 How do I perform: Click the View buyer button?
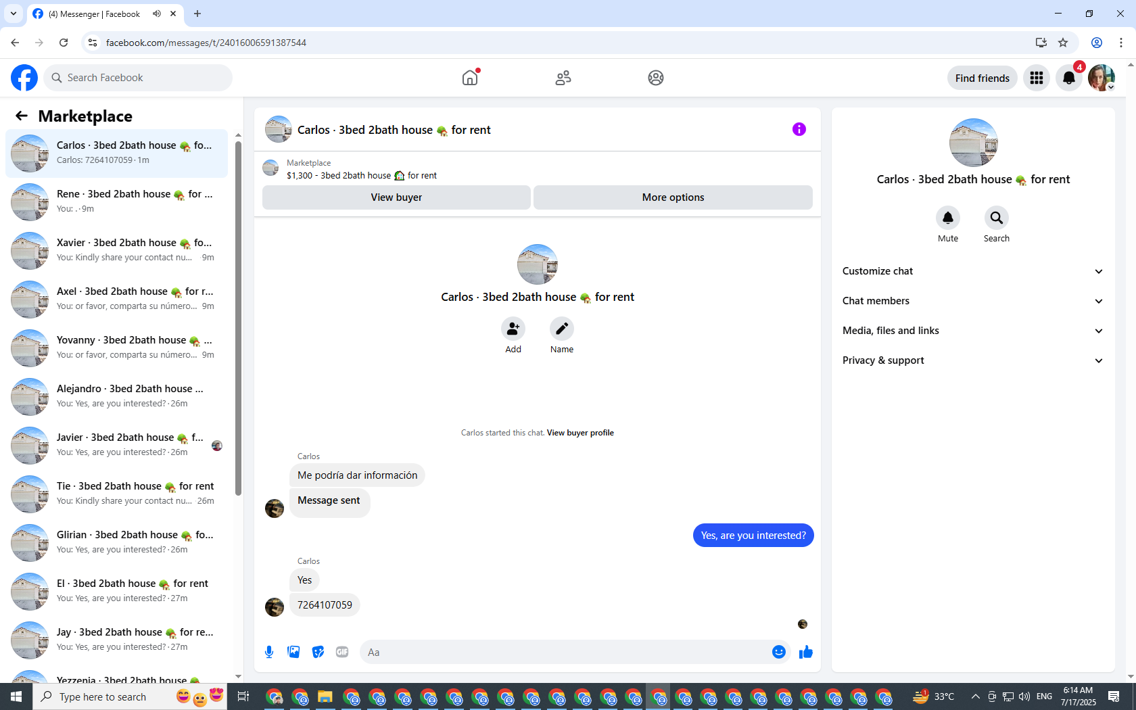396,197
